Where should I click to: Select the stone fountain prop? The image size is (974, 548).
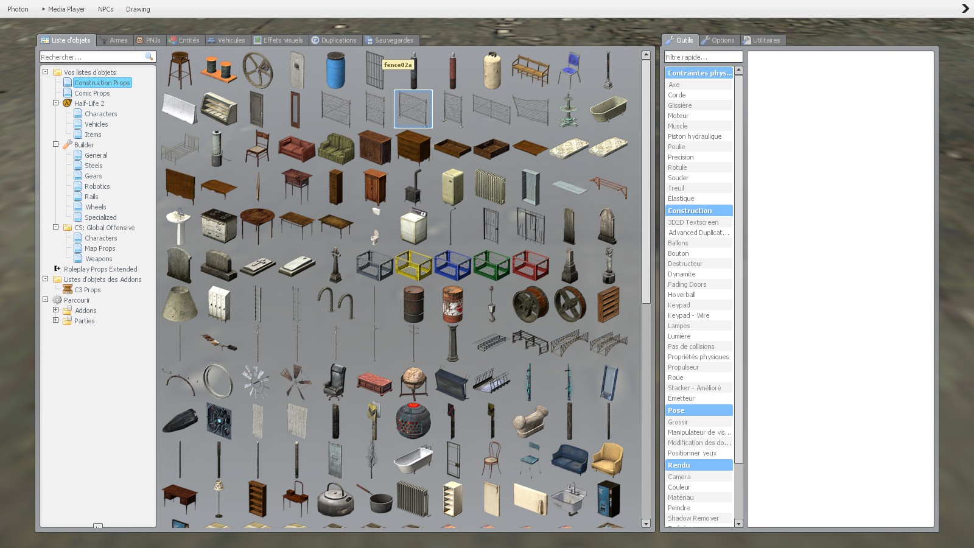[569, 109]
